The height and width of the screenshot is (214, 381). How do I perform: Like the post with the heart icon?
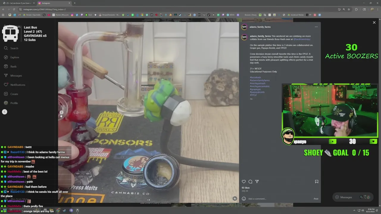[x=244, y=182]
